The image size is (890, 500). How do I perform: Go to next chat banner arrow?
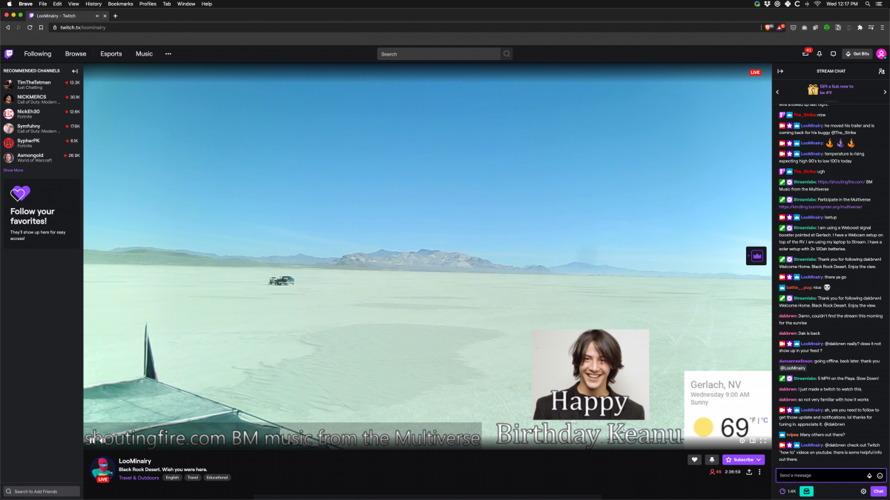click(x=885, y=92)
